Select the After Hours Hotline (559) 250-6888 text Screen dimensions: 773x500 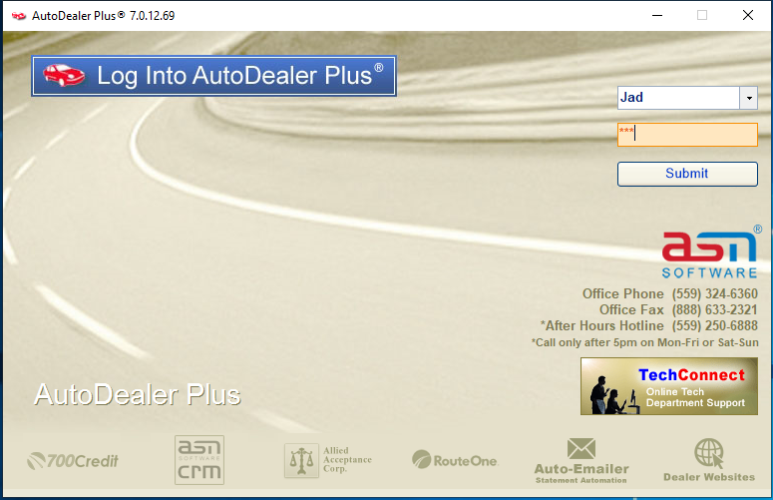[x=648, y=326]
